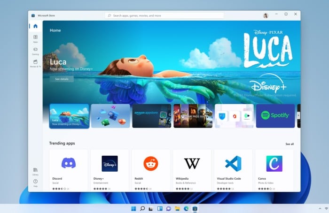Click Entertainment category under Disney+
Image resolution: width=329 pixels, height=213 pixels.
(x=101, y=183)
